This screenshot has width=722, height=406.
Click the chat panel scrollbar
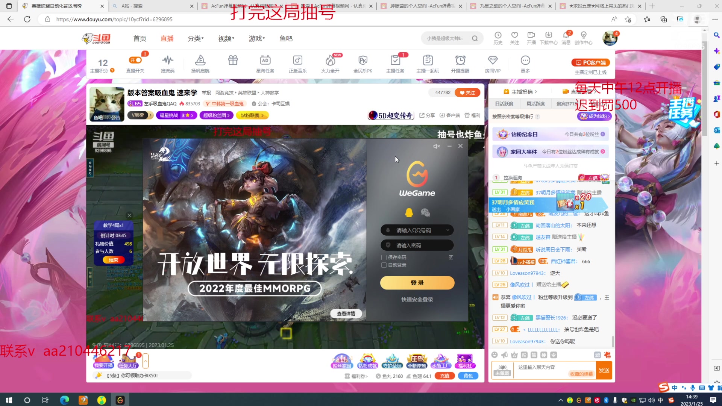(613, 341)
